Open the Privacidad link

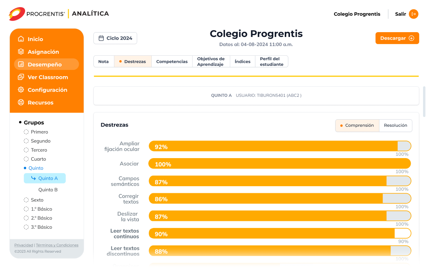pyautogui.click(x=24, y=245)
